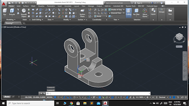Click the steering wheel icon on the navigation bar
The height and width of the screenshot is (106, 189).
(185, 55)
